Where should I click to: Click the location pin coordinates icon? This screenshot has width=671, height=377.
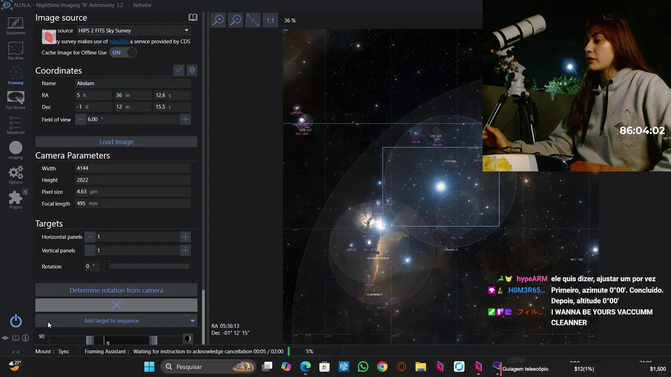tap(192, 70)
